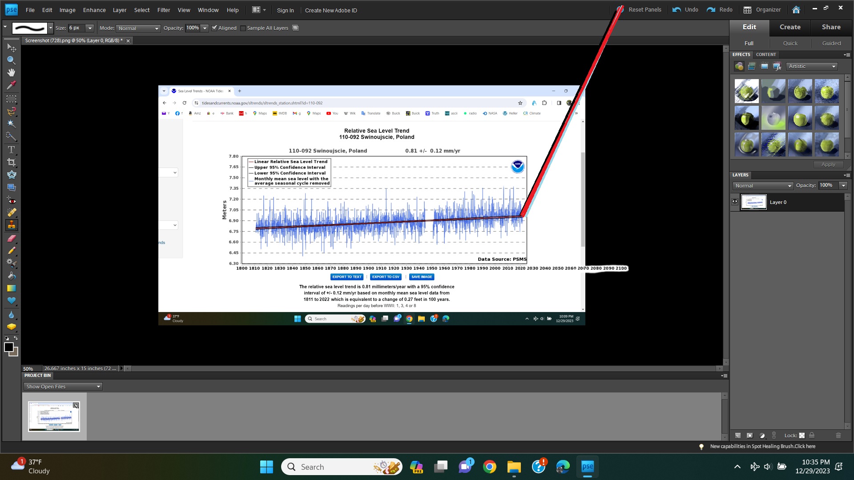The width and height of the screenshot is (854, 480).
Task: Open the Enhance menu
Action: pos(94,10)
